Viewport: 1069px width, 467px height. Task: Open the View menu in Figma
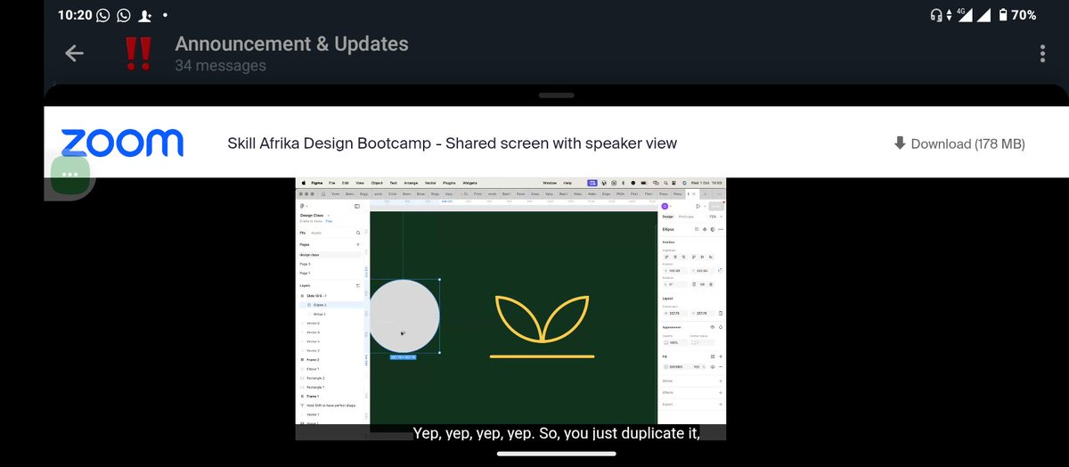click(x=360, y=183)
